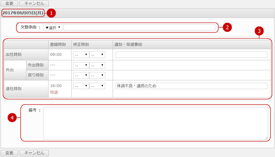The image size is (275, 157).
Task: Click the 出社時刻 late reason field
Action: tap(191, 55)
